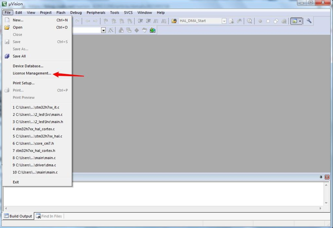Open the Help menu
Image resolution: width=333 pixels, height=228 pixels.
pyautogui.click(x=161, y=13)
